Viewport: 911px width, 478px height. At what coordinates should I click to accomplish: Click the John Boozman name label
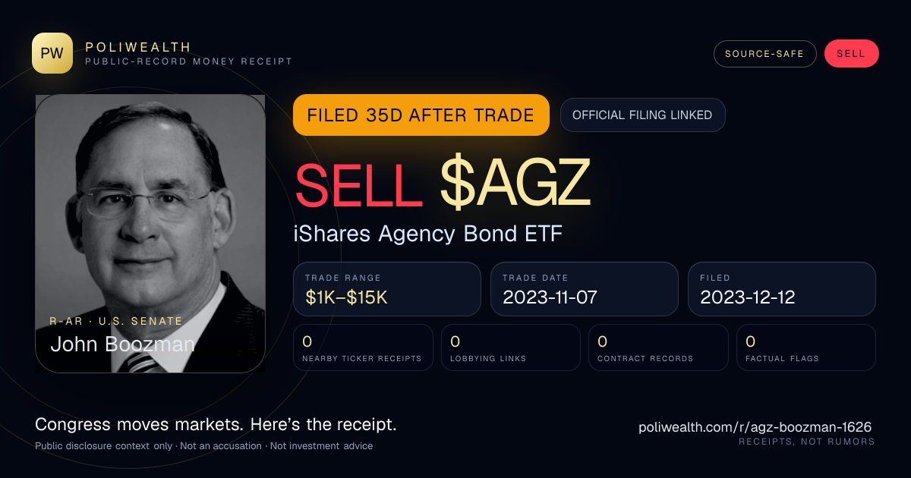point(122,344)
